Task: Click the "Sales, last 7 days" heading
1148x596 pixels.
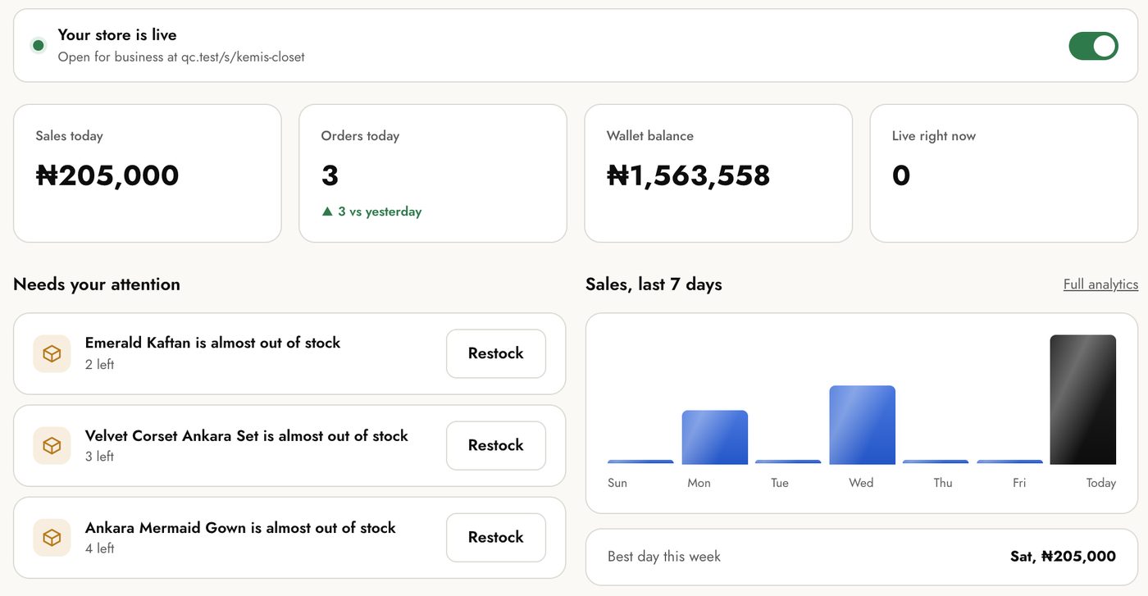Action: tap(654, 284)
